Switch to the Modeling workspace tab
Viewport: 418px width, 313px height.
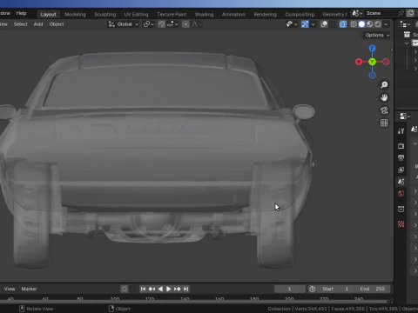pyautogui.click(x=75, y=14)
